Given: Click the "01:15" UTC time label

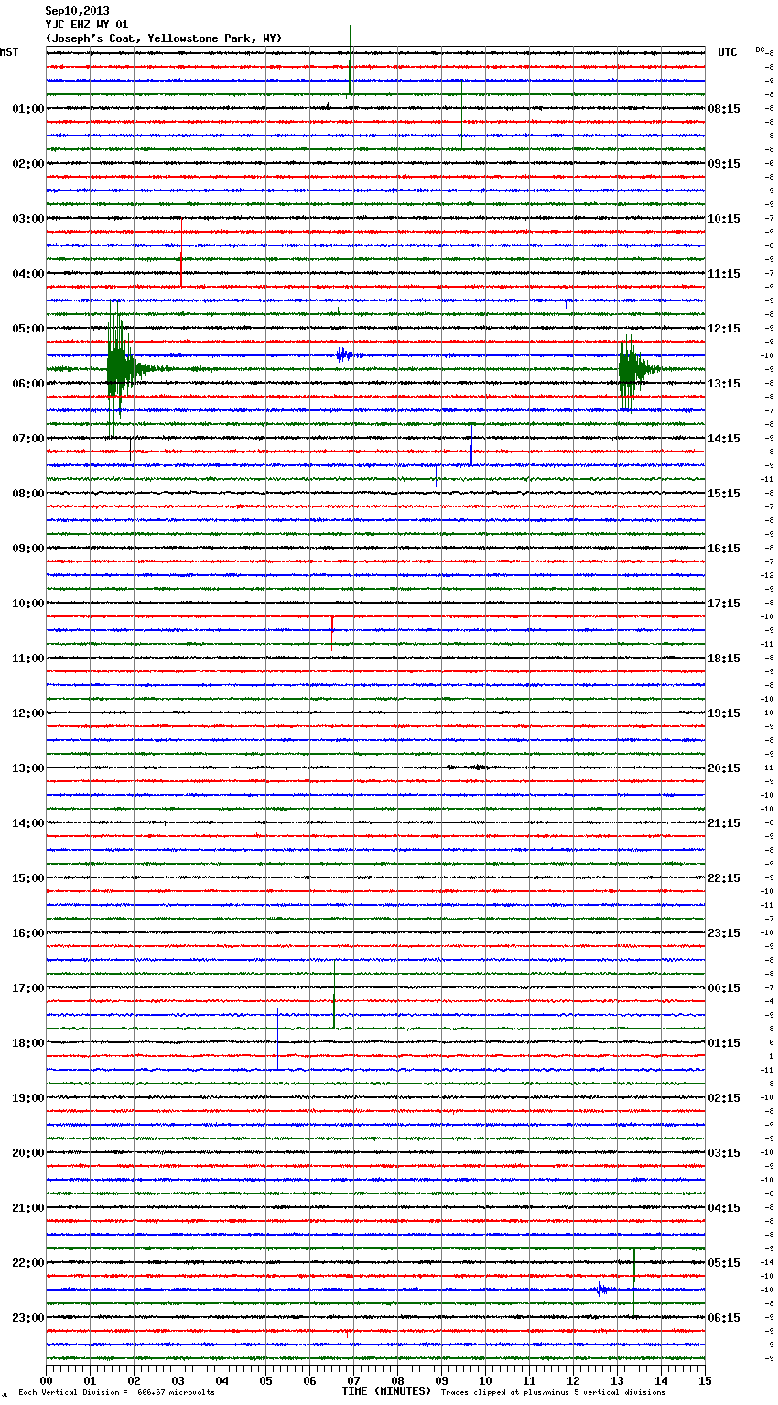Looking at the screenshot, I should pyautogui.click(x=724, y=1043).
